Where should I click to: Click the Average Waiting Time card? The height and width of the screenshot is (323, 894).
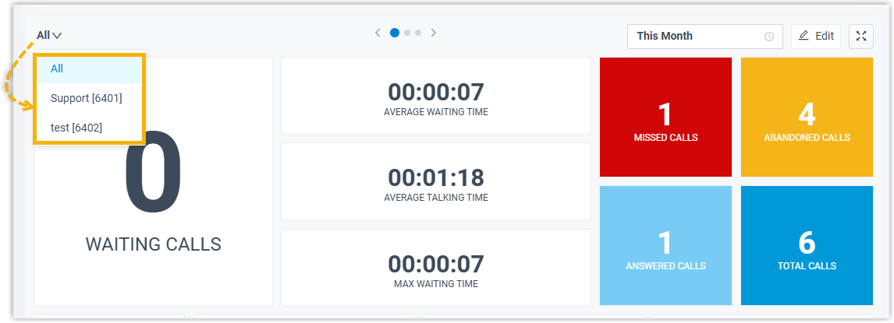point(435,96)
